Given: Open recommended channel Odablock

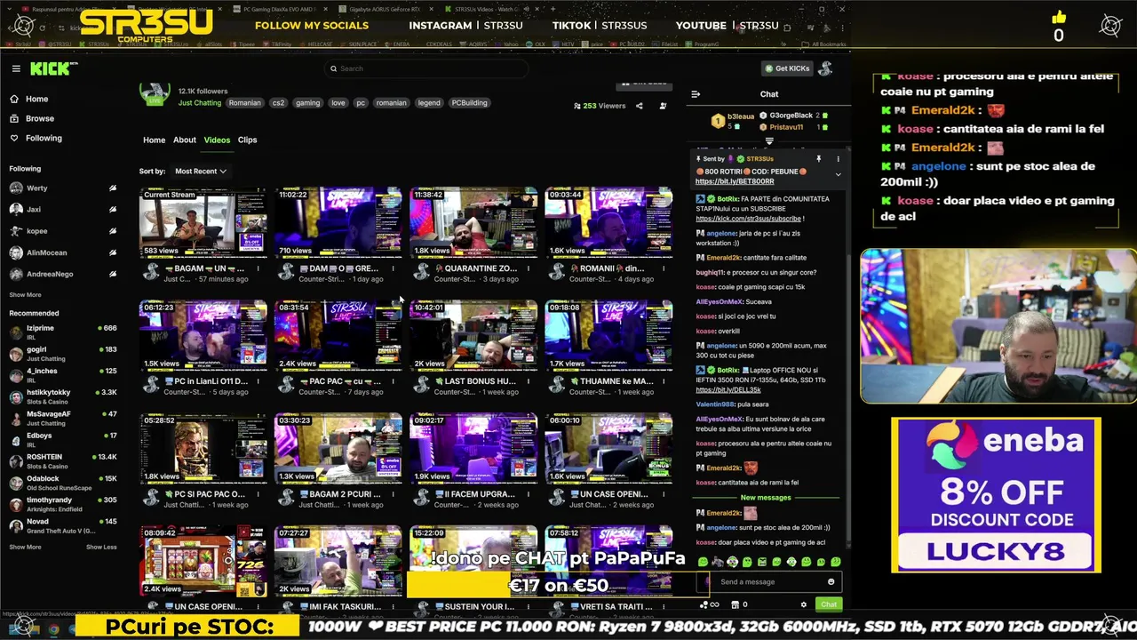Looking at the screenshot, I should pos(62,483).
